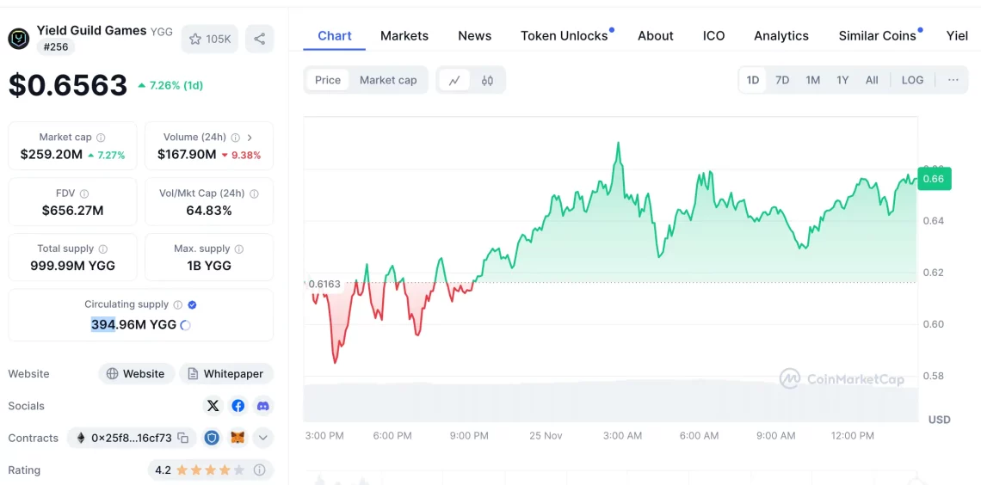Open the Facebook social icon
Image resolution: width=981 pixels, height=485 pixels.
(x=238, y=406)
